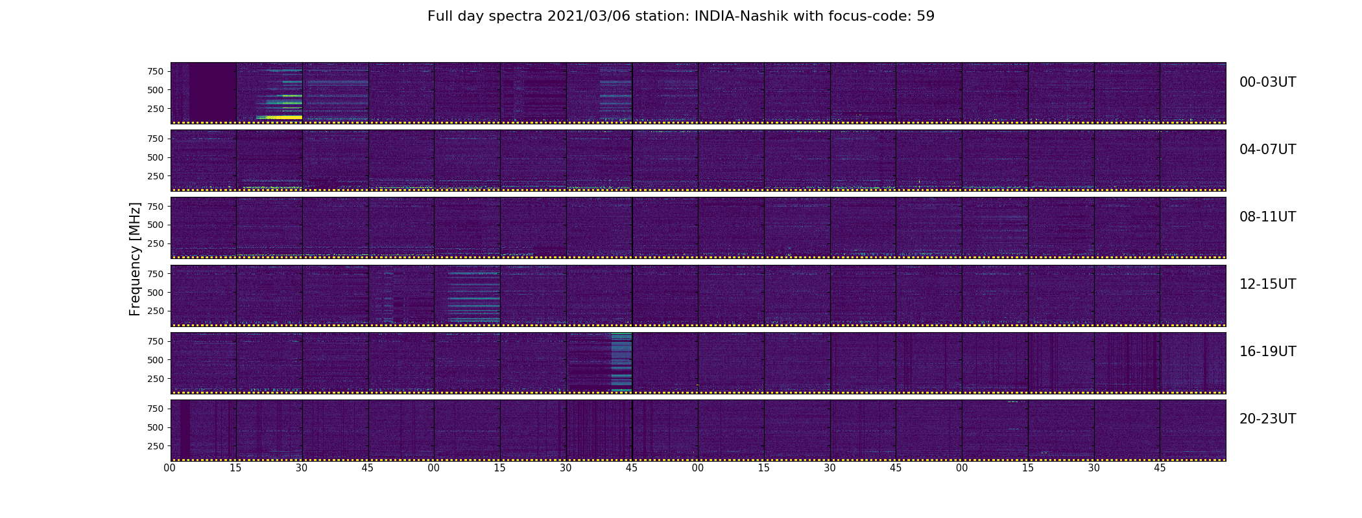Open the 04-07UT spectrogram panel

click(x=698, y=160)
